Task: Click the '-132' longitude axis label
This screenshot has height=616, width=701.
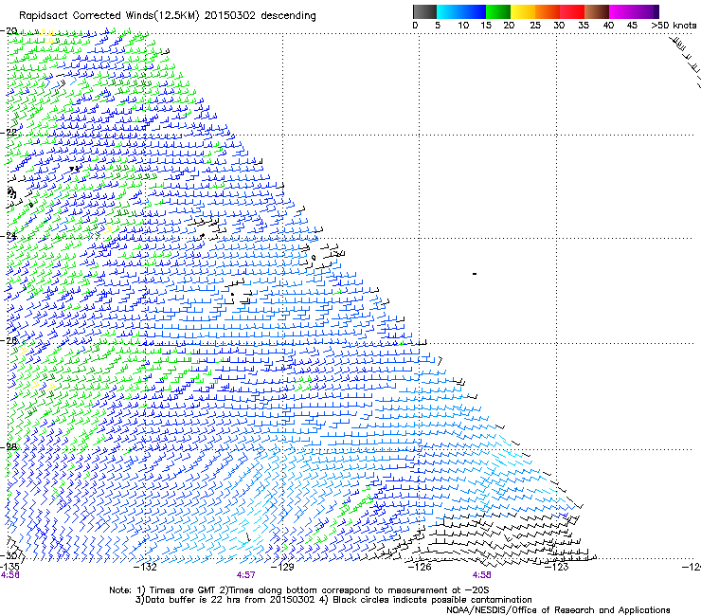Action: point(146,567)
